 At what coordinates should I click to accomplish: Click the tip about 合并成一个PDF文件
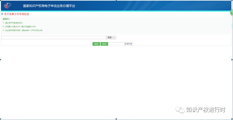pyautogui.click(x=23, y=30)
